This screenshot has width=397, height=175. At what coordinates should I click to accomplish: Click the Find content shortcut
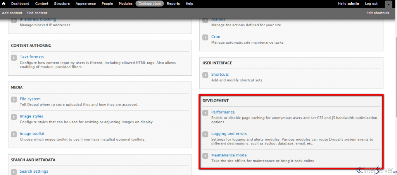point(37,13)
